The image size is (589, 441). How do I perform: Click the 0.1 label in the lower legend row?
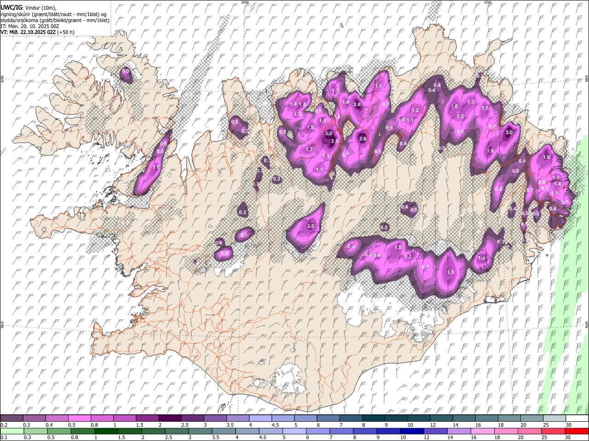coord(4,438)
